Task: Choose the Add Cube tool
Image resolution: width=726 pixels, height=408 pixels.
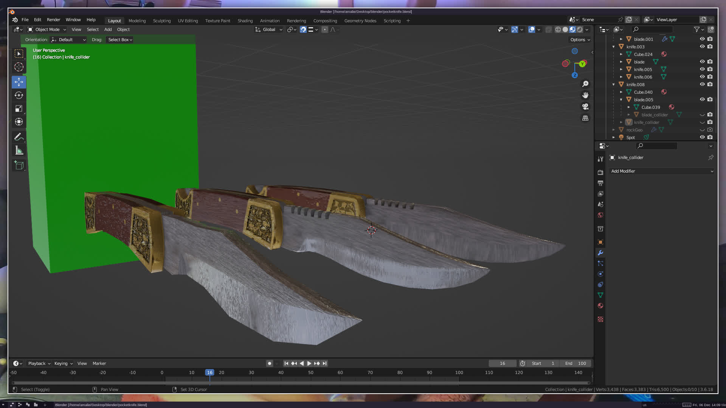Action: (x=19, y=165)
